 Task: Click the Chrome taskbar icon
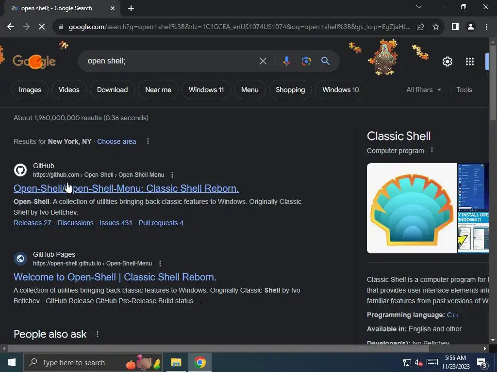200,362
